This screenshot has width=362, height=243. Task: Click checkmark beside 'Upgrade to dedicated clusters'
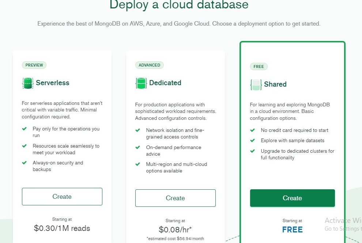coord(252,151)
